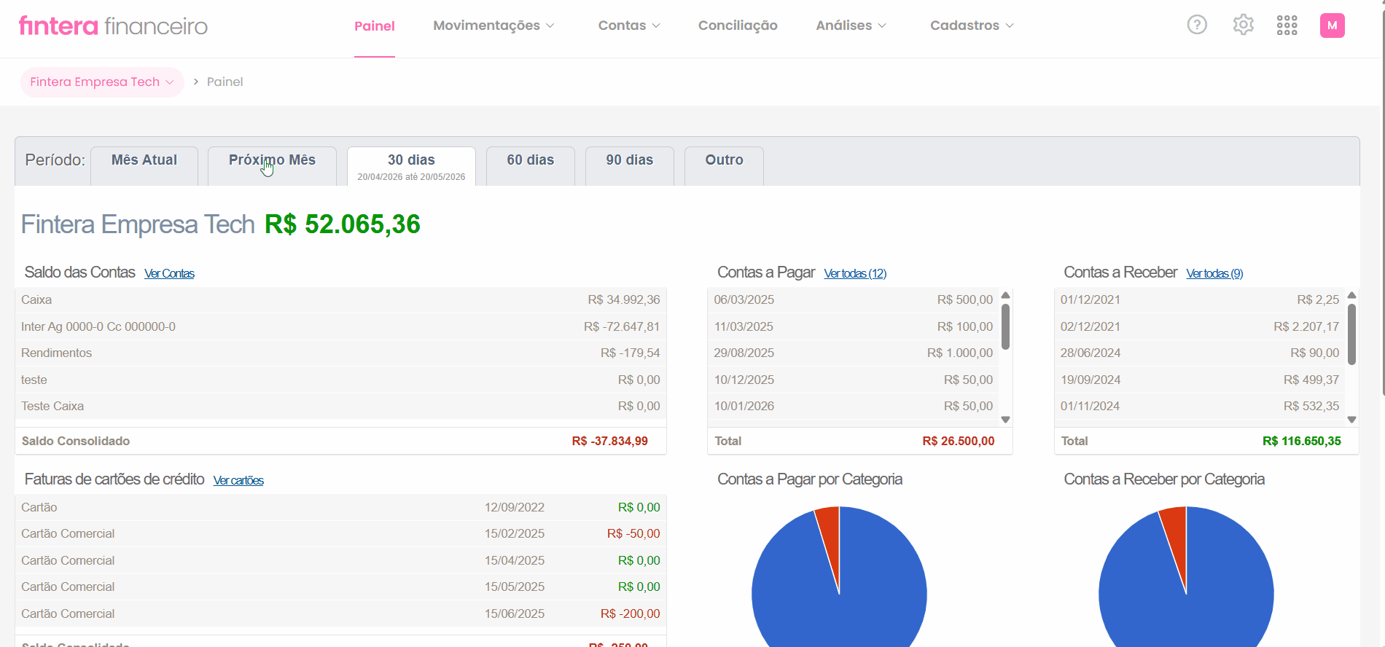The height and width of the screenshot is (647, 1385).
Task: Click the Inter Ag 0000-0 Cc 000000-0 row
Action: pos(340,326)
